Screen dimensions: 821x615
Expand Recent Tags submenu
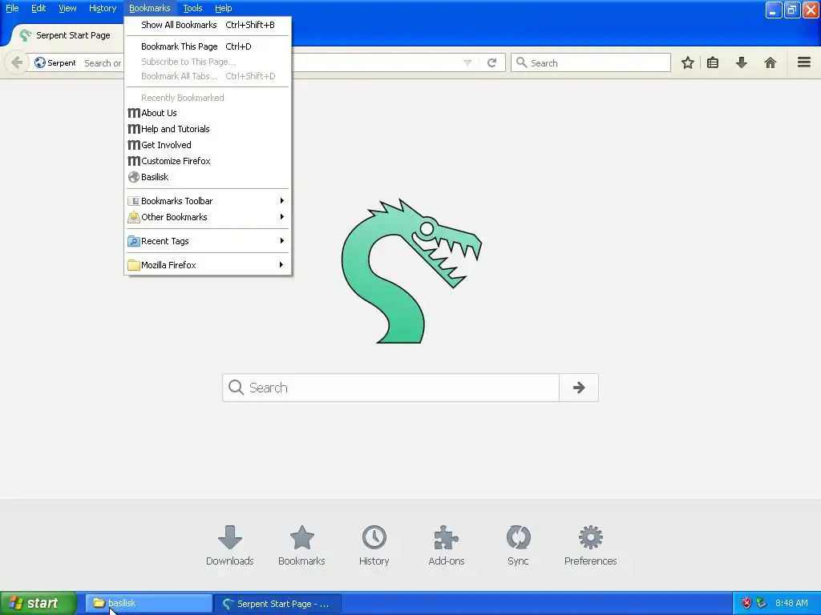[208, 241]
